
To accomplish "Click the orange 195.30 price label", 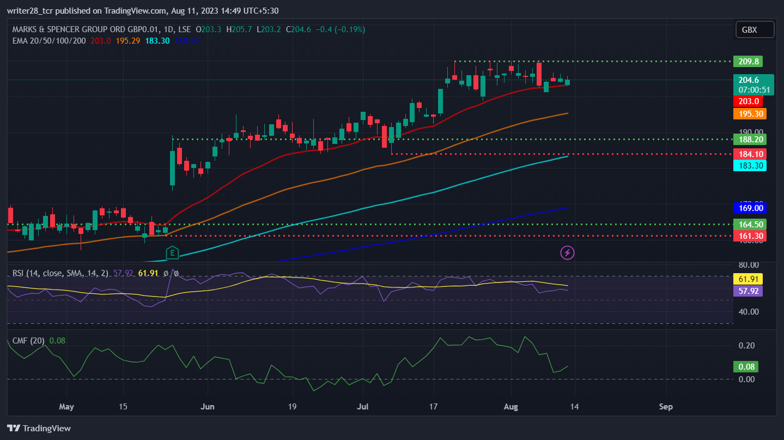I will coord(750,113).
